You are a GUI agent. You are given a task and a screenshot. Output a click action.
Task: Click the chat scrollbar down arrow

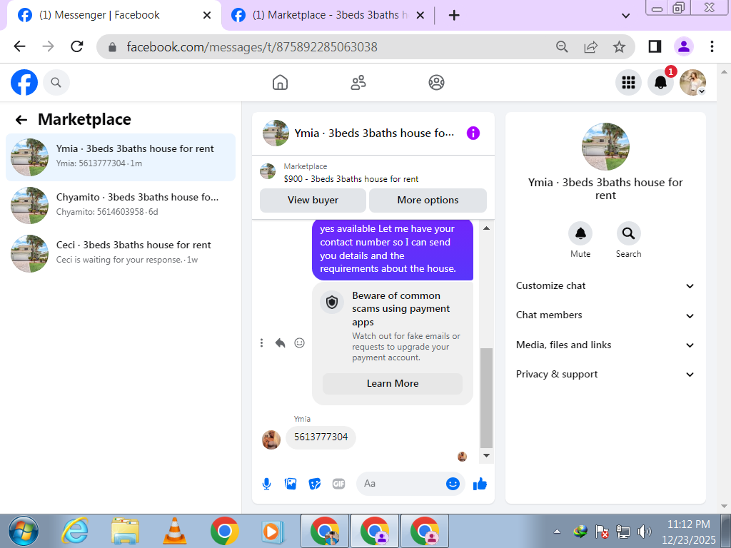pyautogui.click(x=486, y=455)
